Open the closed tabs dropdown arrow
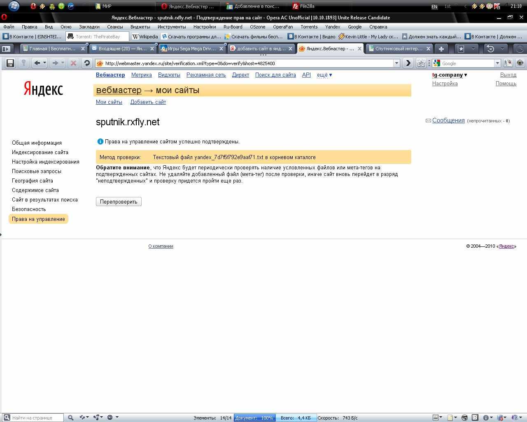Image resolution: width=527 pixels, height=422 pixels. (x=502, y=49)
